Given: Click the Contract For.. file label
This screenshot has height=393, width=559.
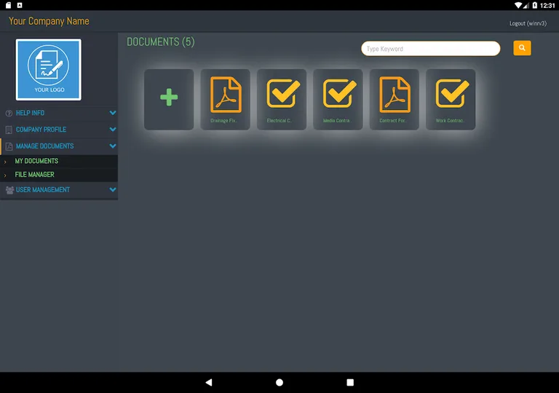Looking at the screenshot, I should [x=393, y=121].
